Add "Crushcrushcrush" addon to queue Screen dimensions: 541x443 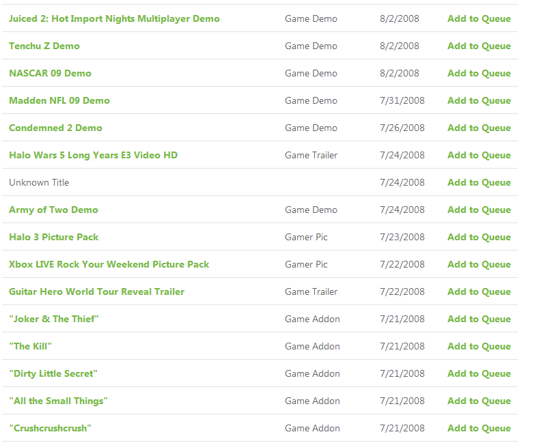[479, 428]
